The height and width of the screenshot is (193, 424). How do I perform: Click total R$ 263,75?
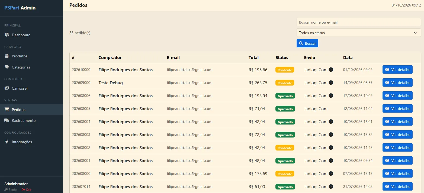(258, 83)
